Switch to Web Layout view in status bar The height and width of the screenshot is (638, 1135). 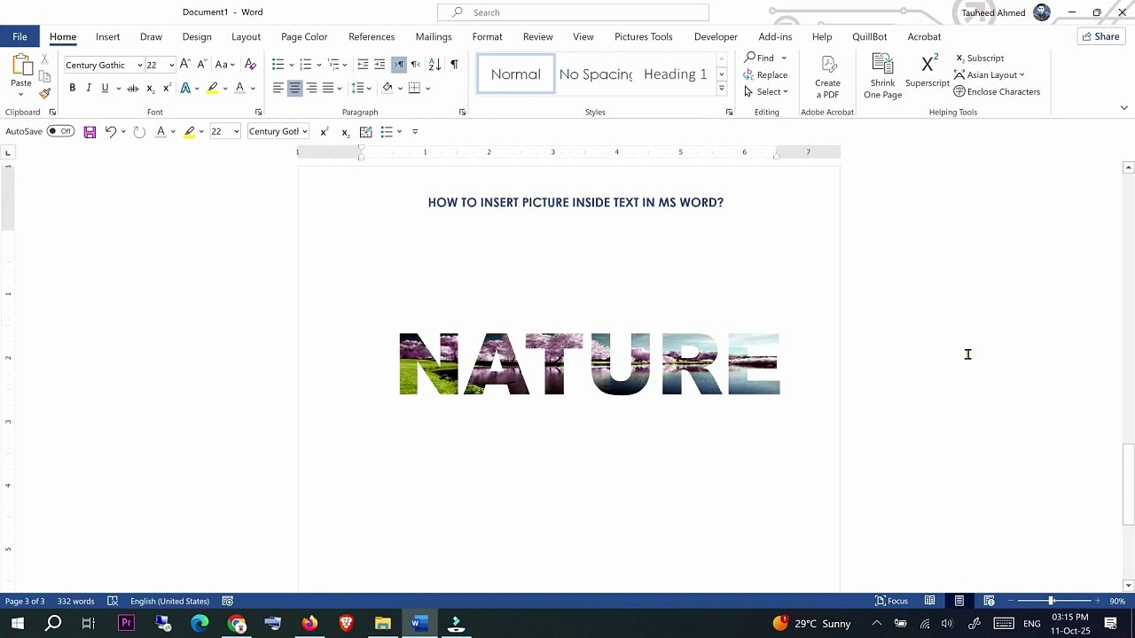point(989,601)
